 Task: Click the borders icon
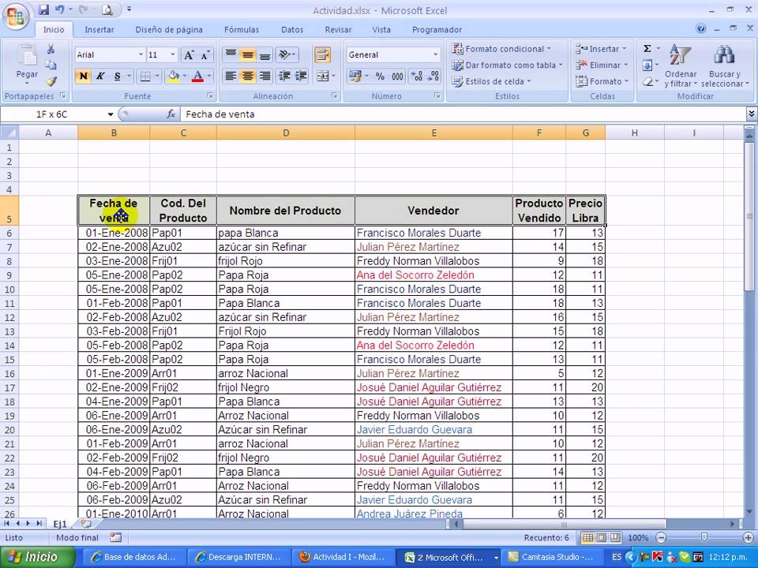tap(145, 76)
